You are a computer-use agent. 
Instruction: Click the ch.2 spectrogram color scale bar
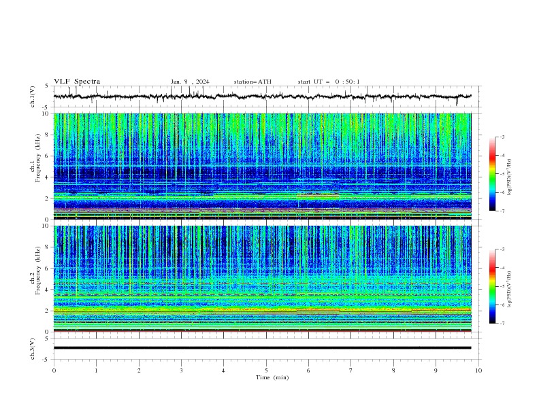(x=492, y=286)
